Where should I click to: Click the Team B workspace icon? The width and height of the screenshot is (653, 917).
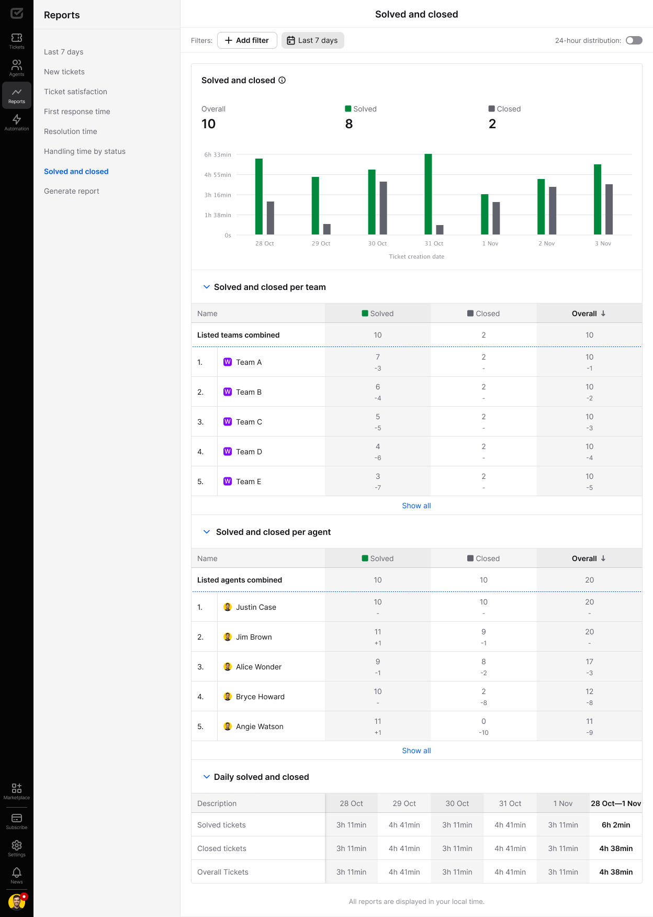click(x=228, y=392)
